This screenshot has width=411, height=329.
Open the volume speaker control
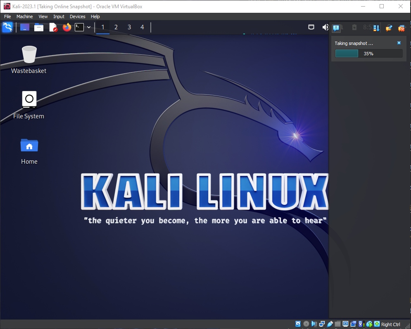(x=325, y=27)
